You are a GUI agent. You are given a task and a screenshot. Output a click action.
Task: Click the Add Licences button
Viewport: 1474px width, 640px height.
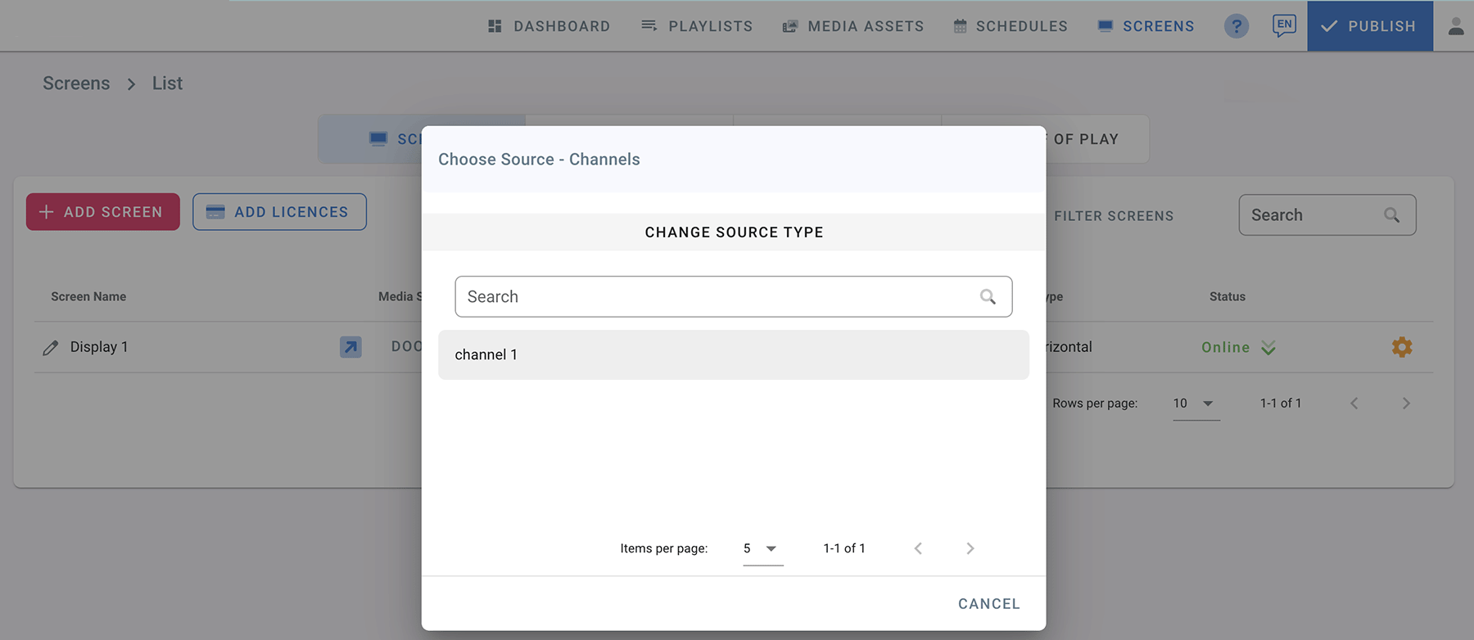click(x=279, y=212)
